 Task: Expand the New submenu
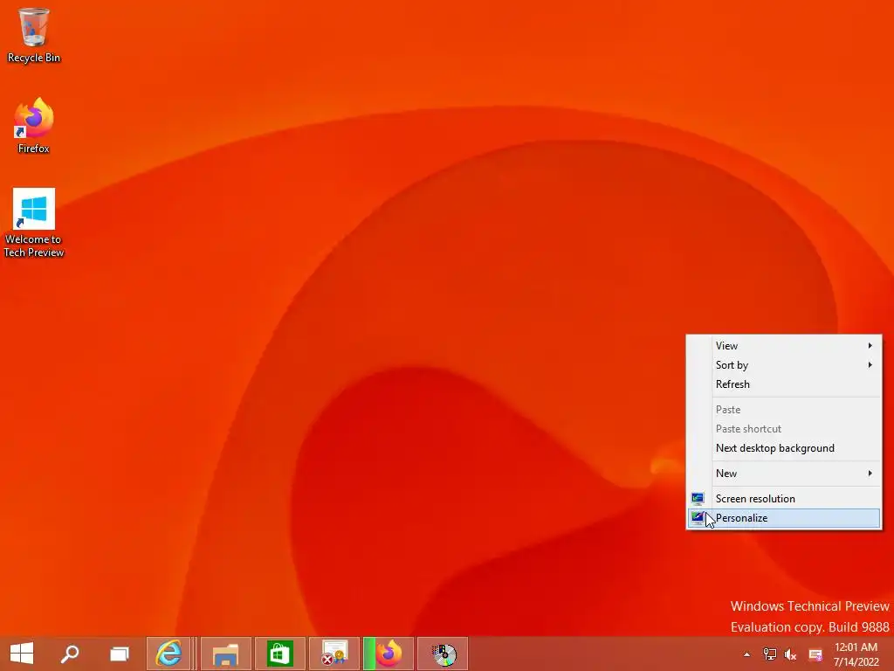point(784,474)
